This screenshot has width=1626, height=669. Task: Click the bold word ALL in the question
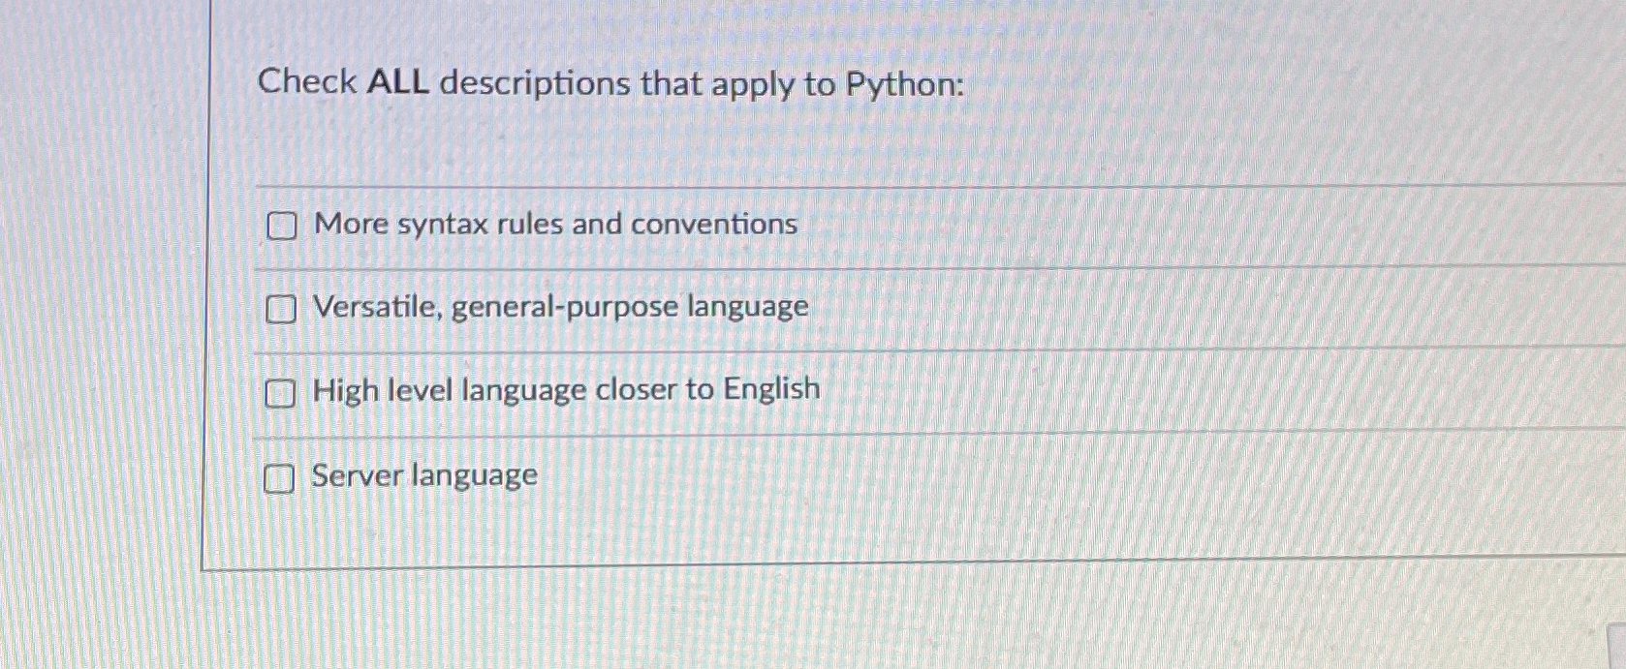click(x=400, y=85)
